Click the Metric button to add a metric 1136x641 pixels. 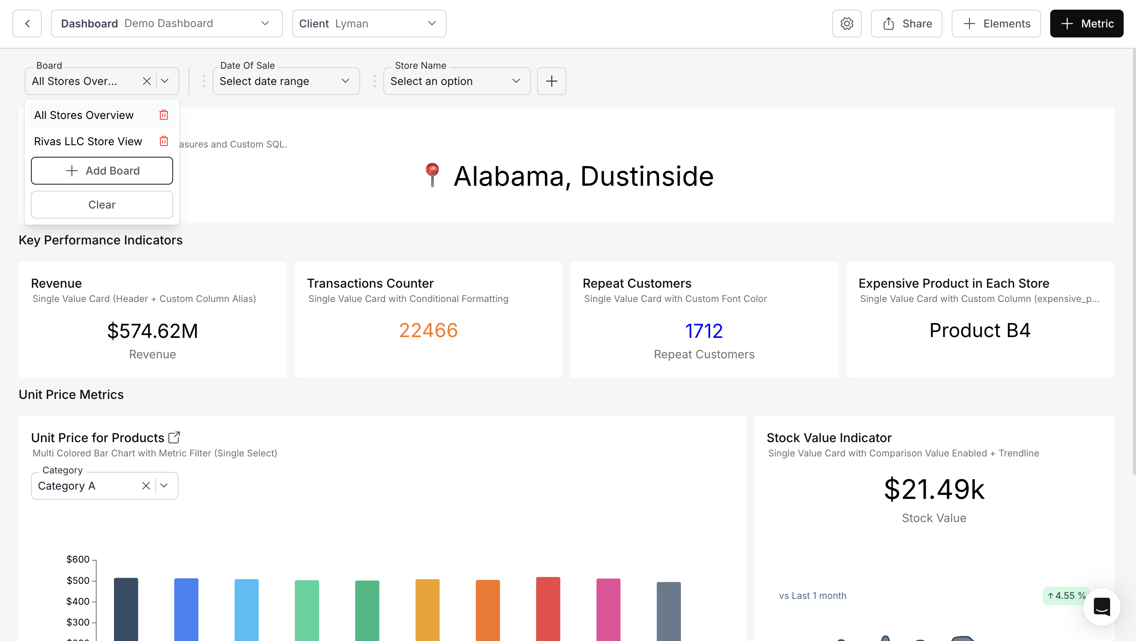(x=1086, y=24)
